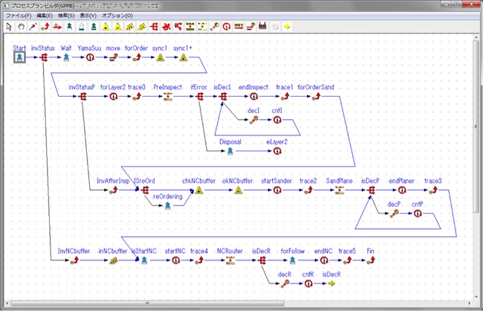Select the inNCbuffer stack node

[114, 260]
